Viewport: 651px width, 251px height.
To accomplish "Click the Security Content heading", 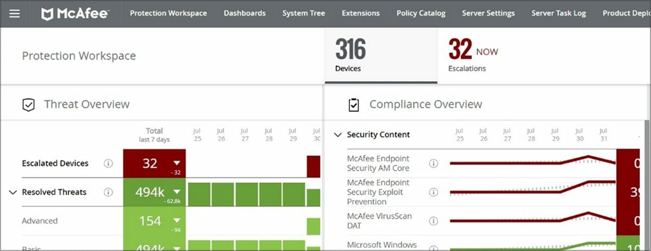I will 378,134.
